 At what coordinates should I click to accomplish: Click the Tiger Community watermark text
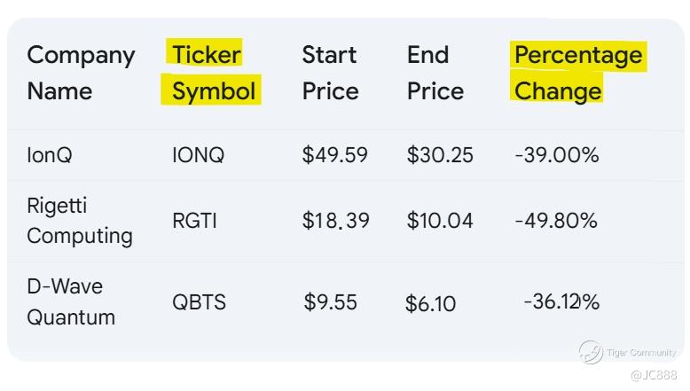click(x=641, y=353)
